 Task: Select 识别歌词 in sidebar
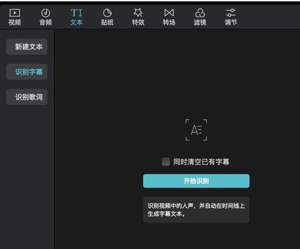(x=26, y=97)
